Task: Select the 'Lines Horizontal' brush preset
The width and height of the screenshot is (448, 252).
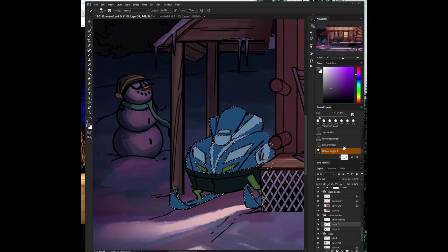Action: tap(330, 139)
